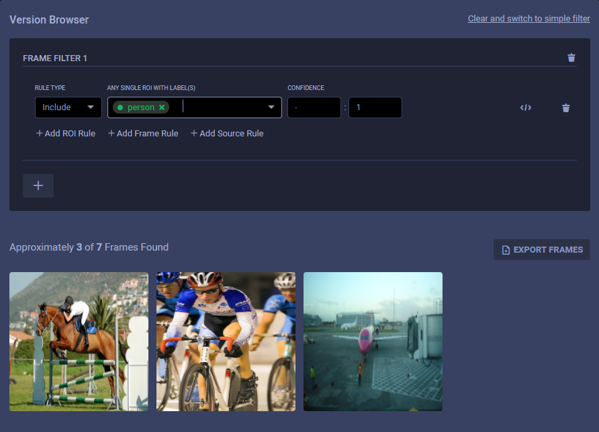Click inside the label text entry area
The image size is (599, 432).
(x=222, y=107)
